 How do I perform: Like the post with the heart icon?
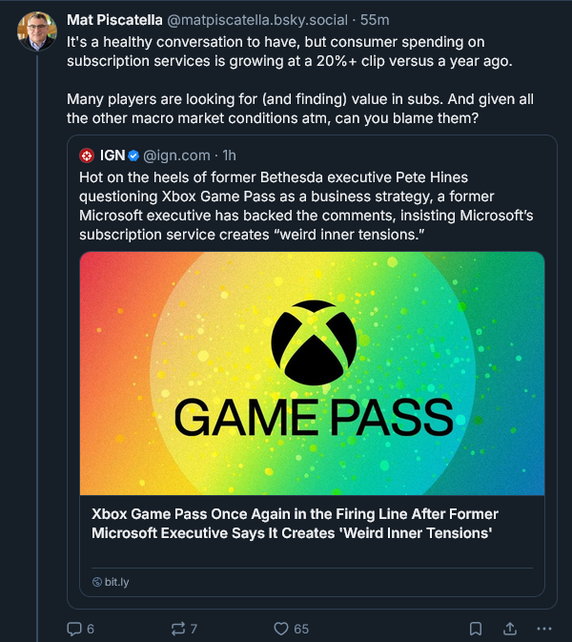click(281, 629)
